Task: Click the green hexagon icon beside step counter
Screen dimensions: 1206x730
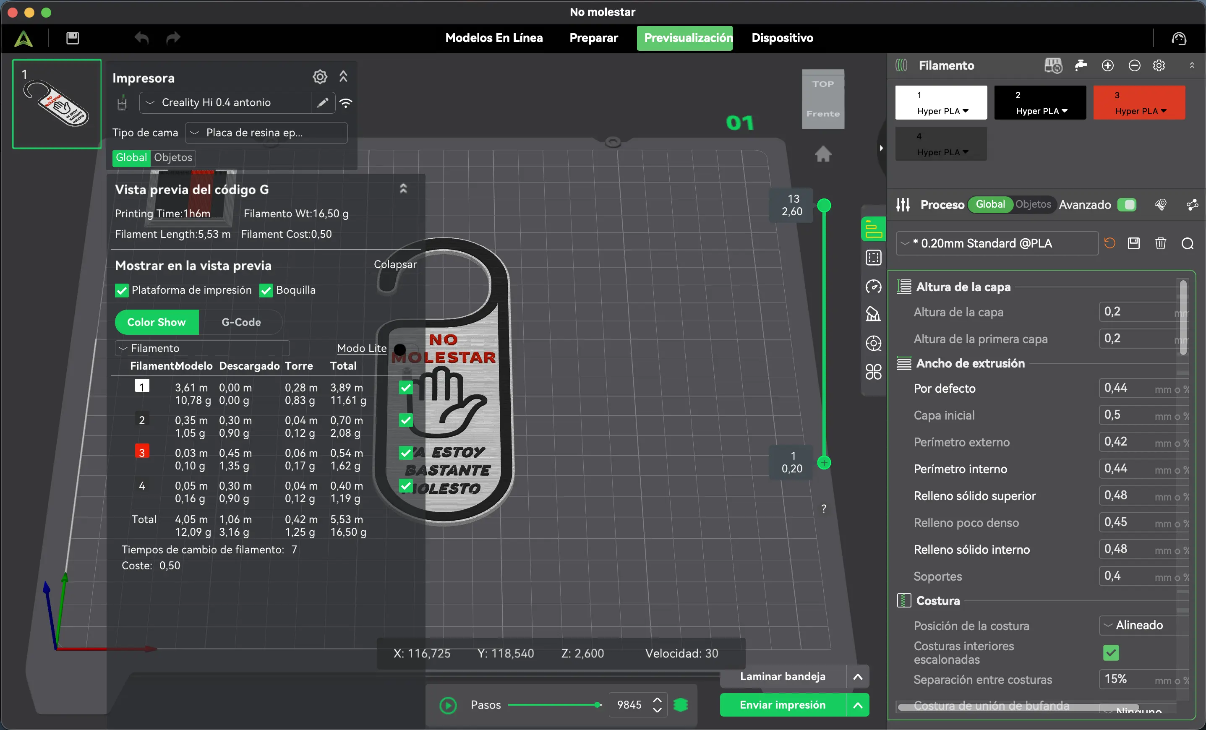Action: point(680,704)
